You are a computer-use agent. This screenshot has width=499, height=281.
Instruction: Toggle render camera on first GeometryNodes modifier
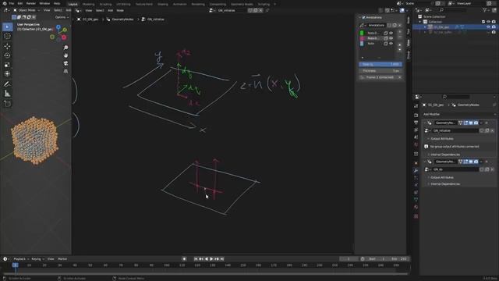[x=476, y=123]
